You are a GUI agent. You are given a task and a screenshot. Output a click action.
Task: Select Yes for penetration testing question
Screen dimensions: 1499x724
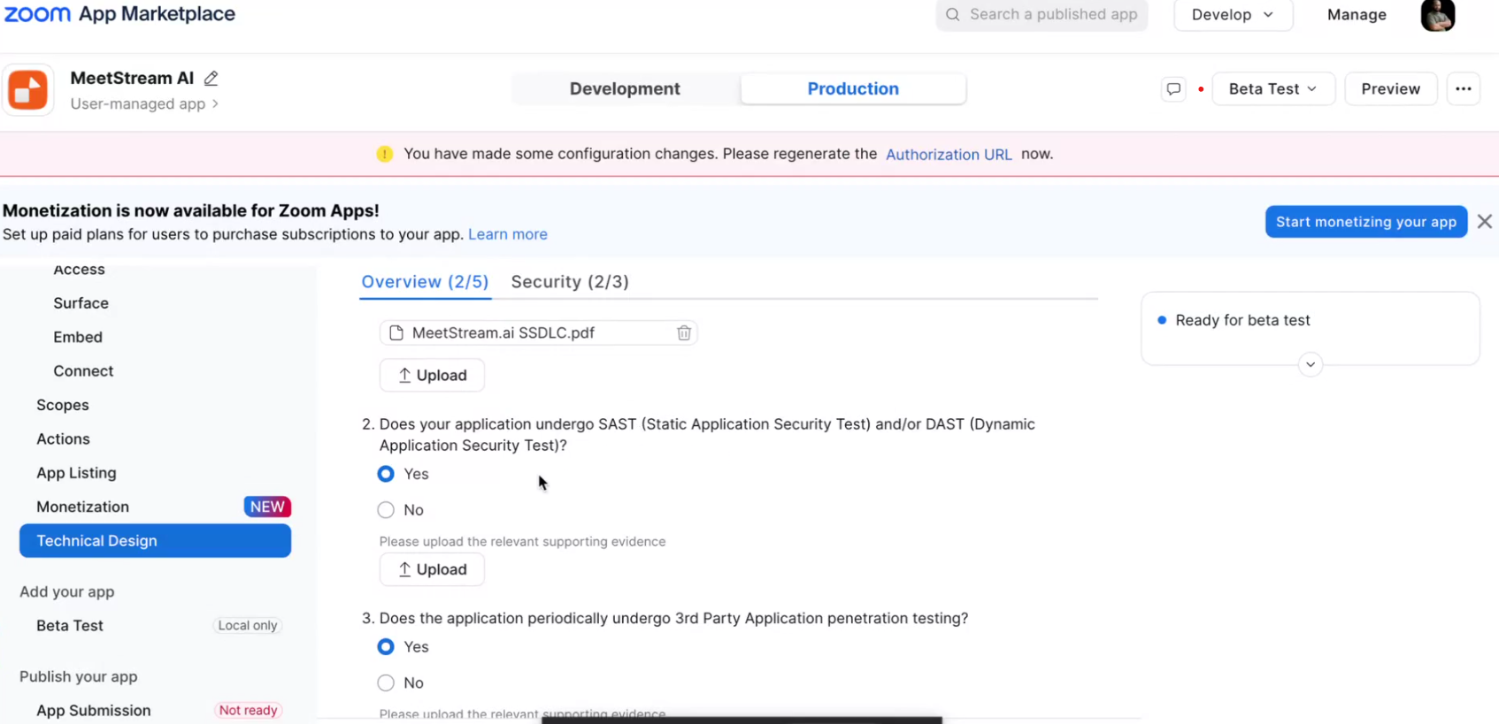point(386,647)
